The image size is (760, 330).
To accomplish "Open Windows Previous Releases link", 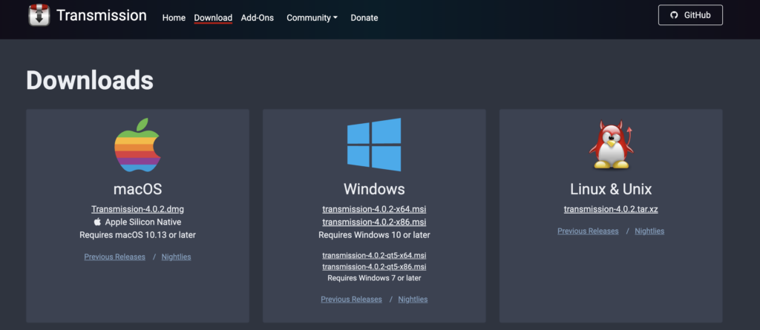I will (x=351, y=300).
